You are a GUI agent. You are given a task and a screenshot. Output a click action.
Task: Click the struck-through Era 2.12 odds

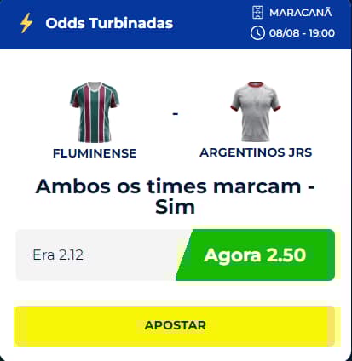tap(58, 255)
